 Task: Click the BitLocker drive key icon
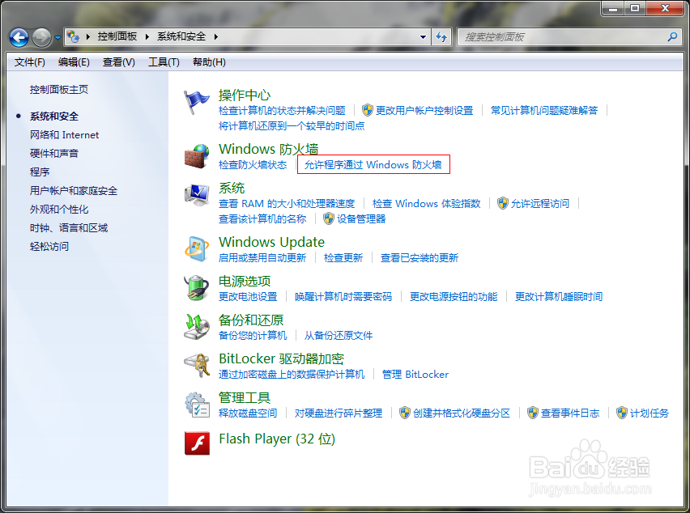point(196,366)
